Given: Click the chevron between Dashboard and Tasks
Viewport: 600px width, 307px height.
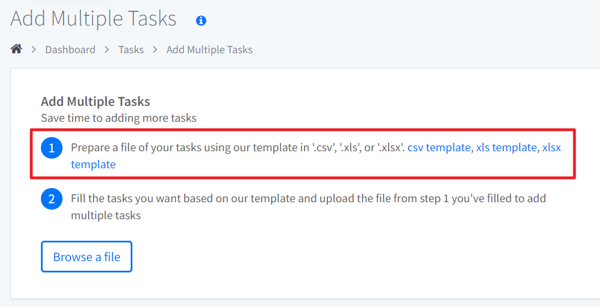Looking at the screenshot, I should click(x=107, y=50).
